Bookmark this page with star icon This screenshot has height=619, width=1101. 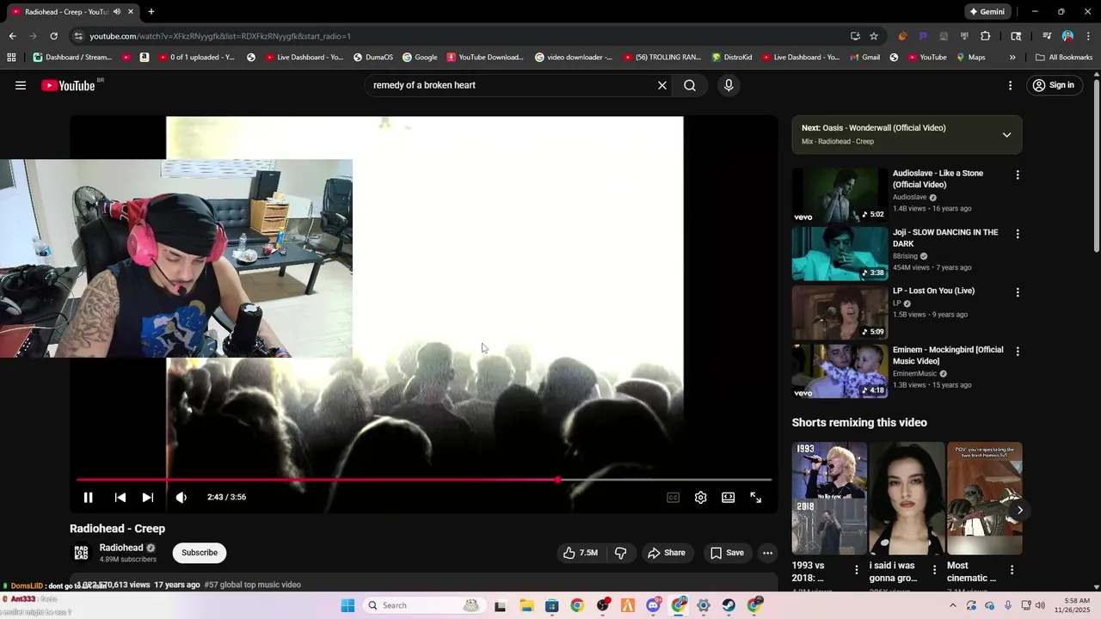(874, 36)
